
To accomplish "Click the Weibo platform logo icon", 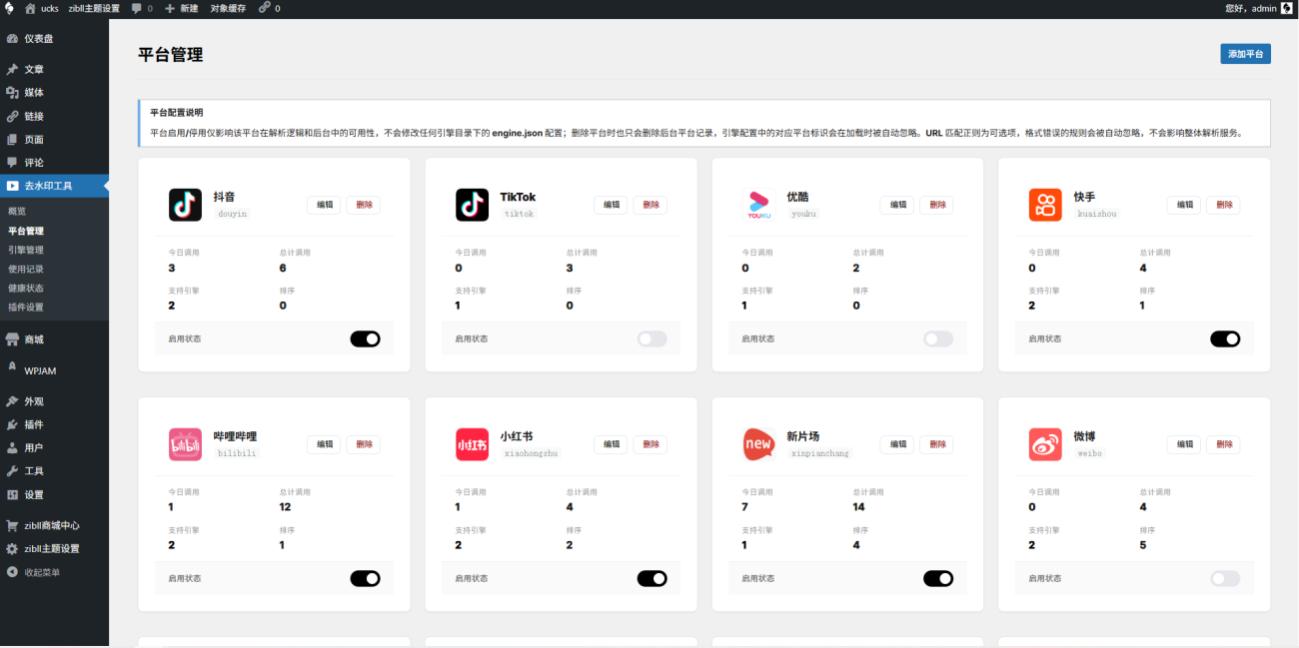I will coord(1045,444).
